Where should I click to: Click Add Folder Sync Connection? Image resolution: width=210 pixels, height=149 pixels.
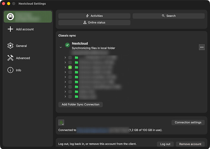coord(80,105)
